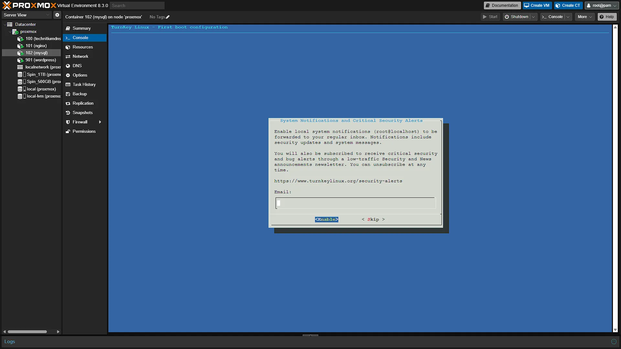Screen dimensions: 621x349
Task: Click the Create CT button
Action: point(568,5)
